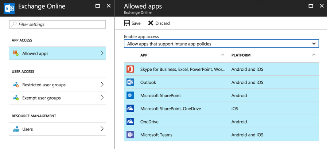Screen dimensions: 327x149
Task: Click the Office icon for Skype for Business row
Action: pyautogui.click(x=130, y=69)
